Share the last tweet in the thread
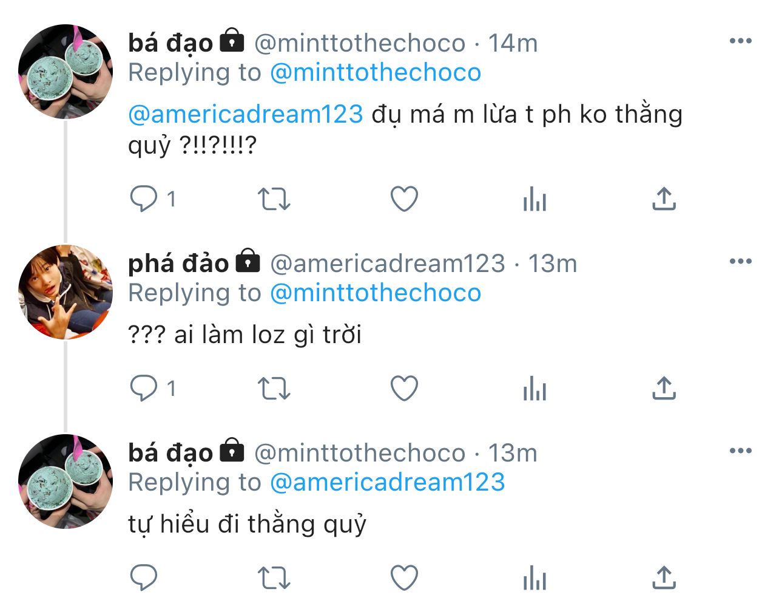This screenshot has width=779, height=603. [x=664, y=577]
